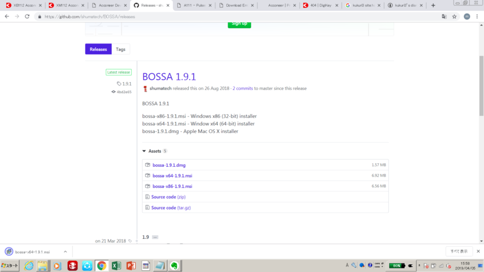Open the Chrome profile avatar
Screen dimensions: 484x272
[466, 17]
